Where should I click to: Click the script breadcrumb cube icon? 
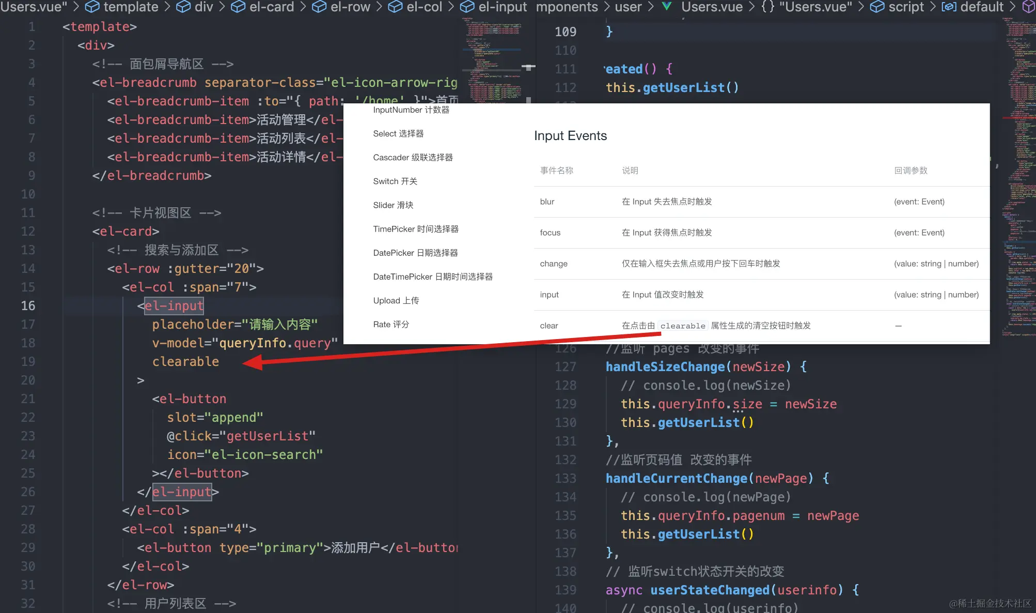877,7
